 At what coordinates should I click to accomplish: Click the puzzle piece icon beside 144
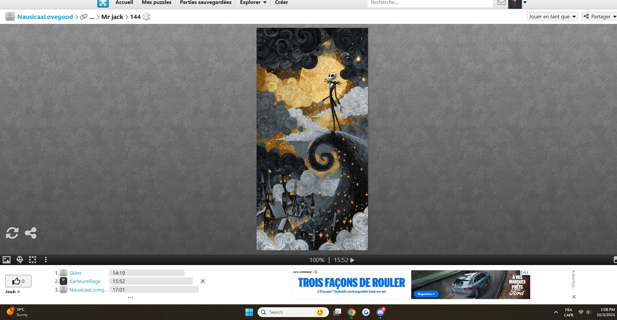tap(146, 17)
